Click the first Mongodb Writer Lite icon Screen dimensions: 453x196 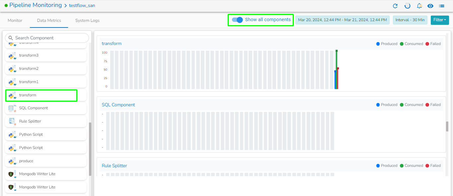click(x=12, y=174)
